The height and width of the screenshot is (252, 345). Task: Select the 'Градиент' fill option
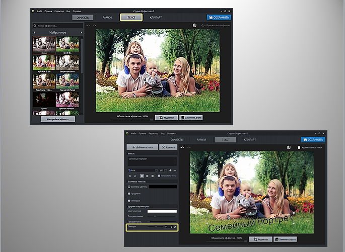[x=129, y=193]
